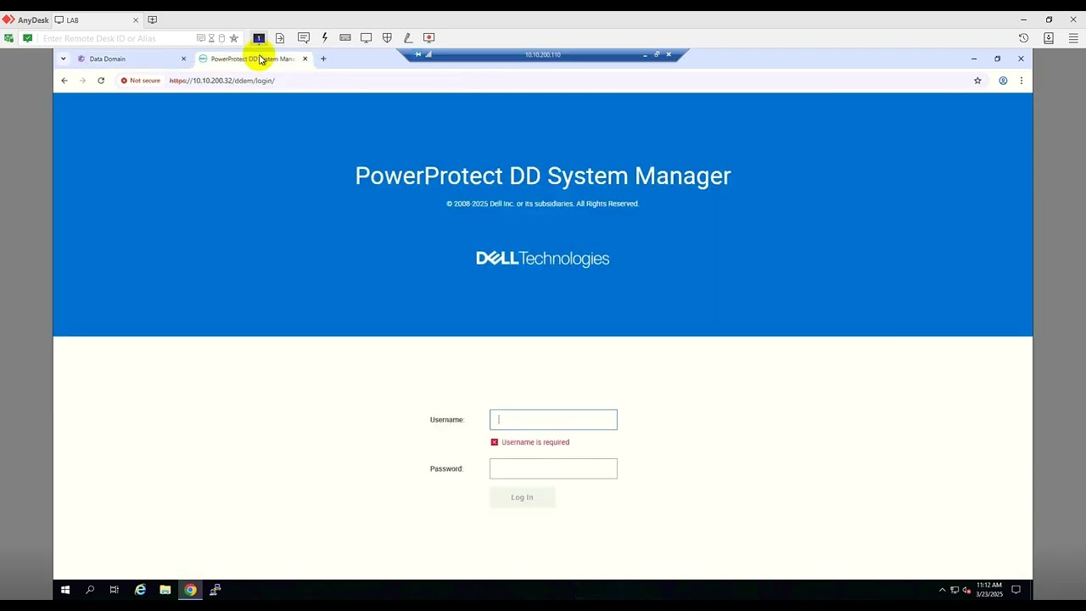This screenshot has height=611, width=1086.
Task: Click into the Password field
Action: click(553, 468)
